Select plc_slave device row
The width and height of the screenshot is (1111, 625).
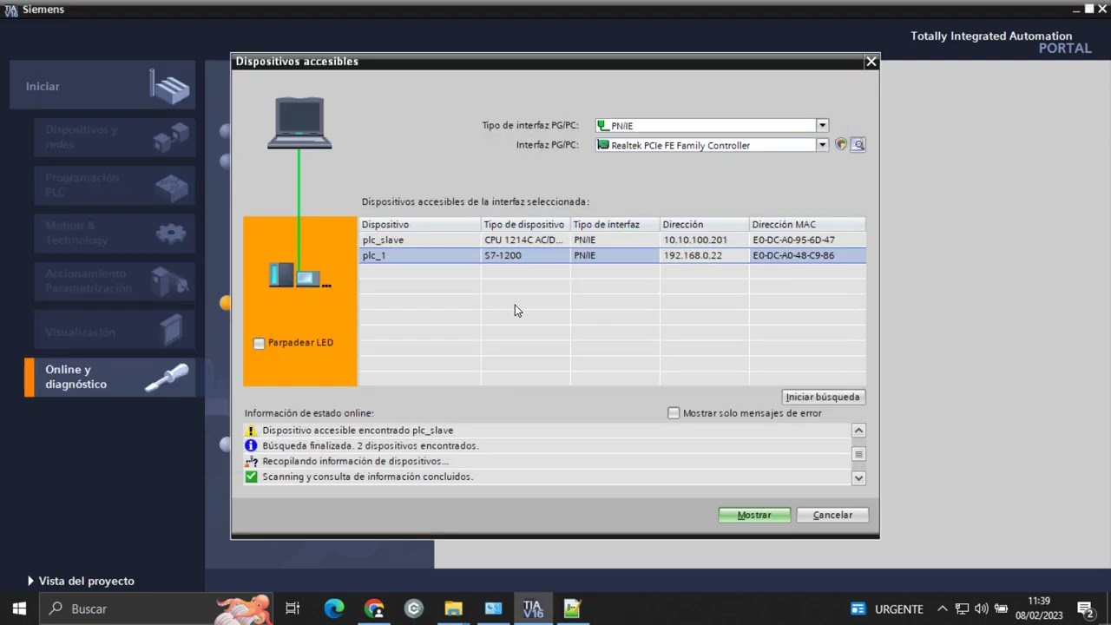(612, 240)
